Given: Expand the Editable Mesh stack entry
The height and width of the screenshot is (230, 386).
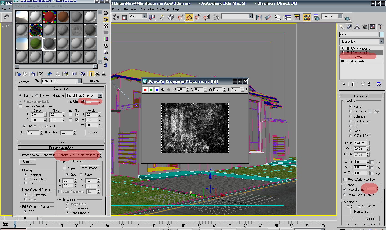Looking at the screenshot, I should [343, 61].
